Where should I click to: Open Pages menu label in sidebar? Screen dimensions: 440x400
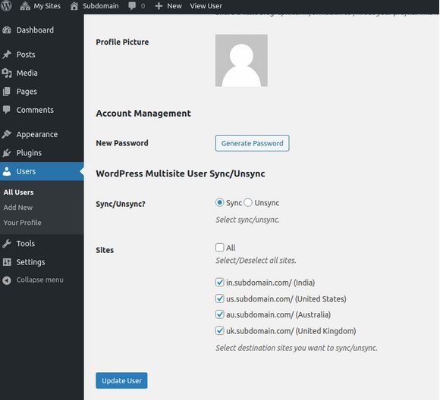tap(27, 92)
